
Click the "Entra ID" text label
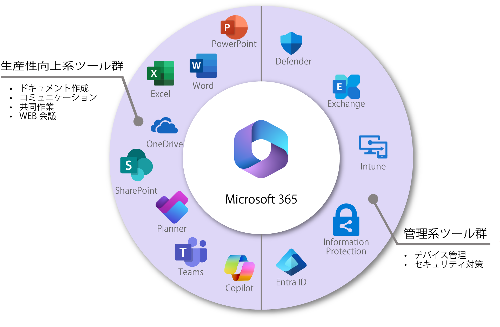[x=291, y=282]
